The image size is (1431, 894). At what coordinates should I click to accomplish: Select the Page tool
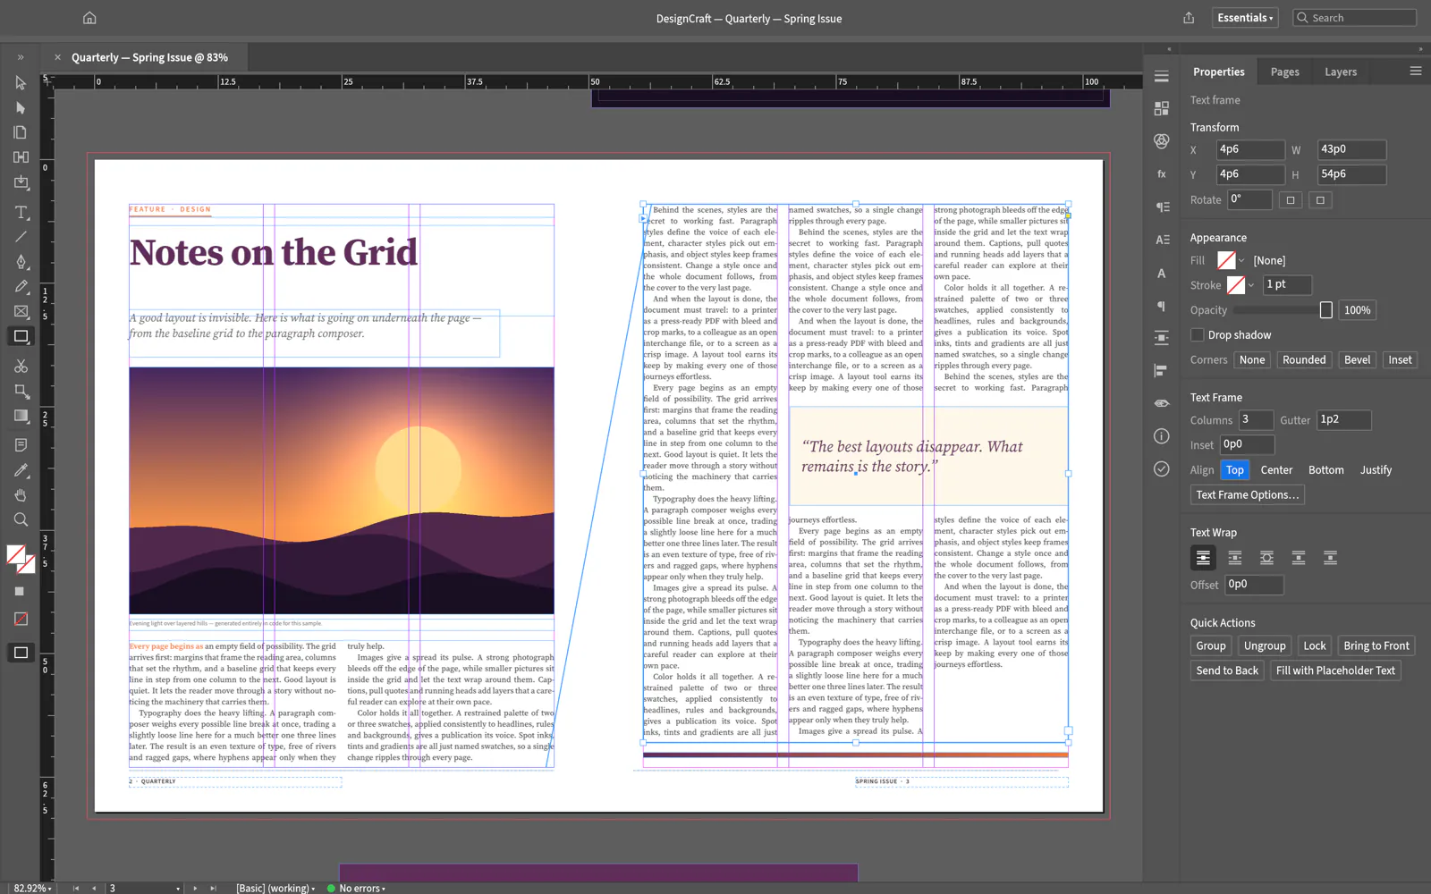click(x=21, y=132)
